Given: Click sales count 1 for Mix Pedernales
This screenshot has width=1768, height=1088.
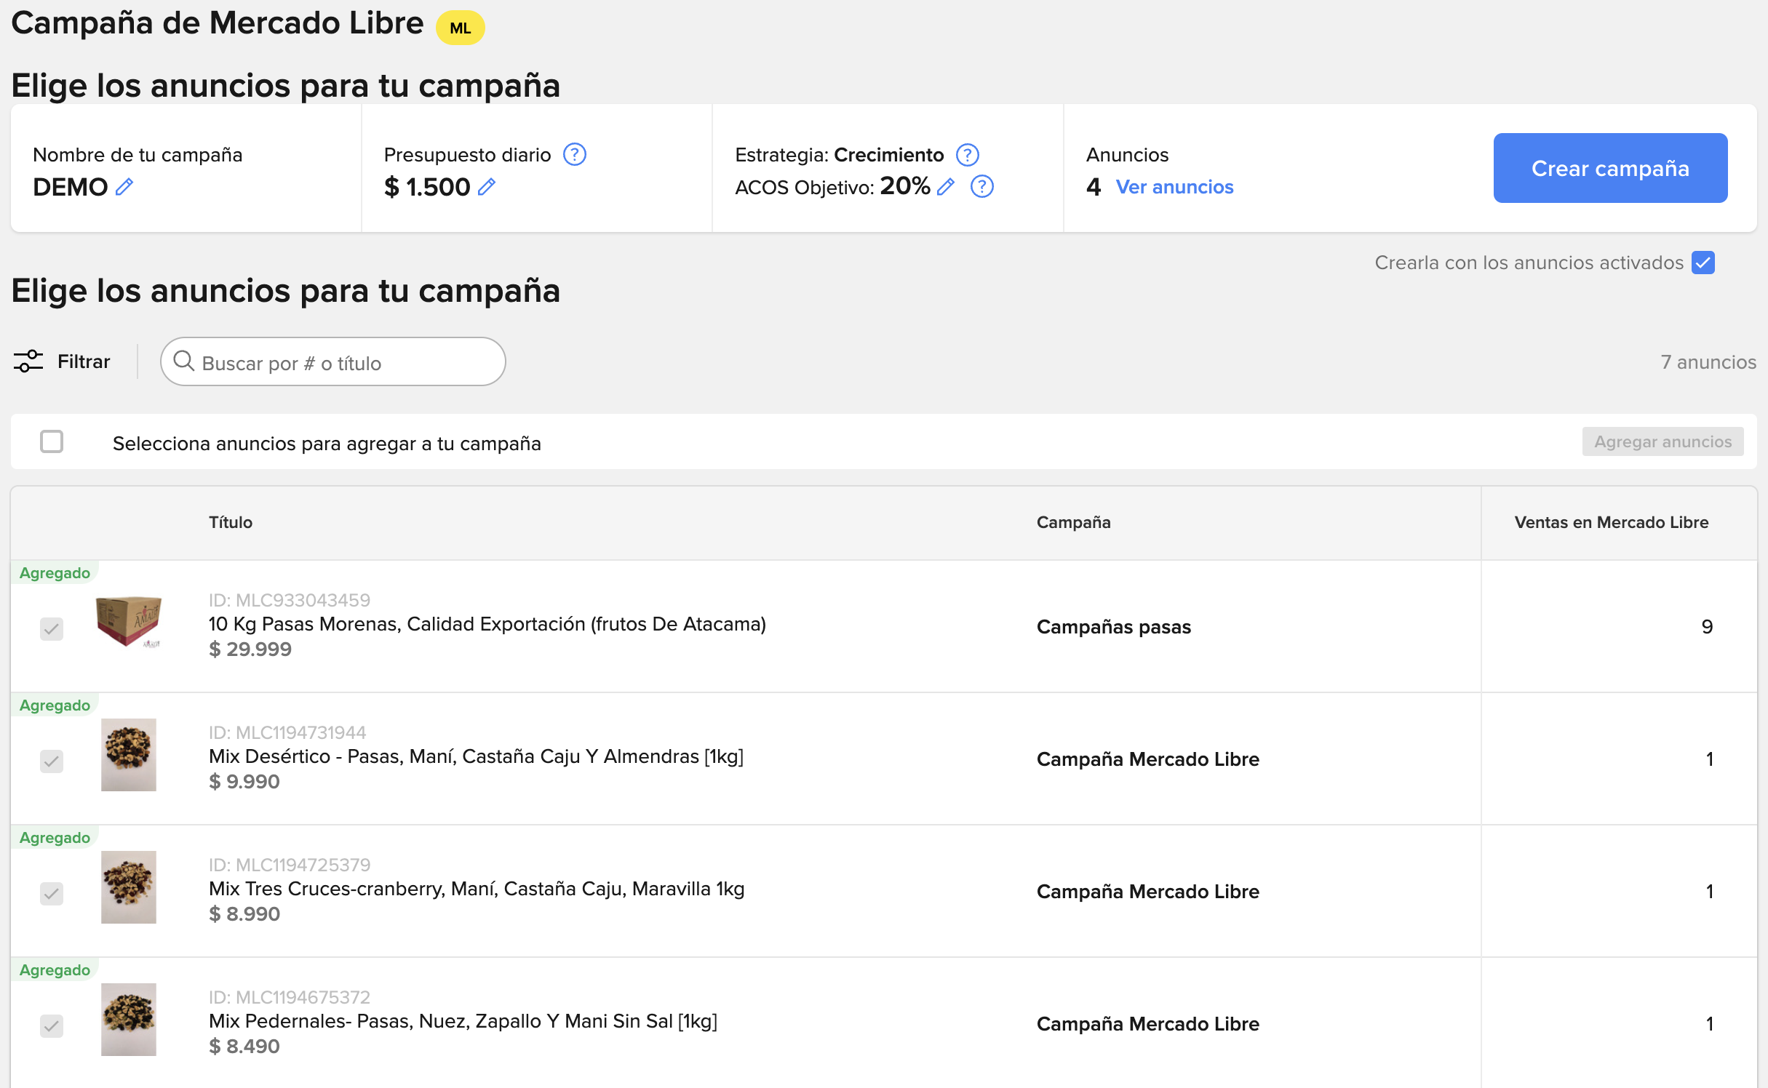Looking at the screenshot, I should click(x=1709, y=1023).
